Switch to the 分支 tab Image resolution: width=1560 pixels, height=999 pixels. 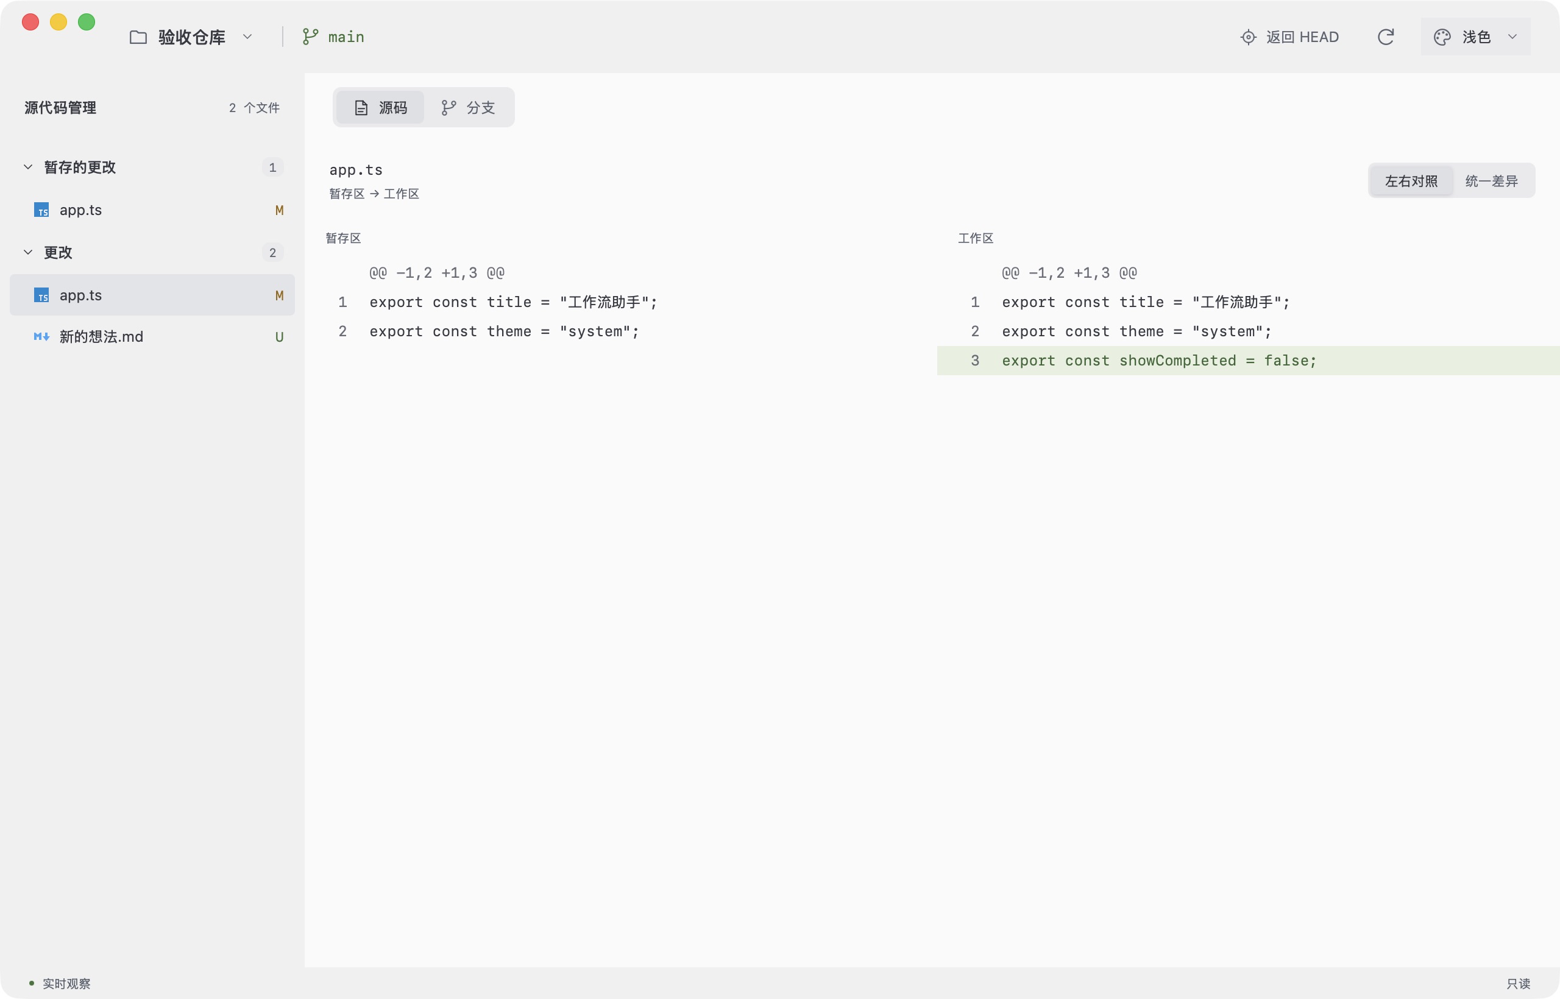click(468, 108)
